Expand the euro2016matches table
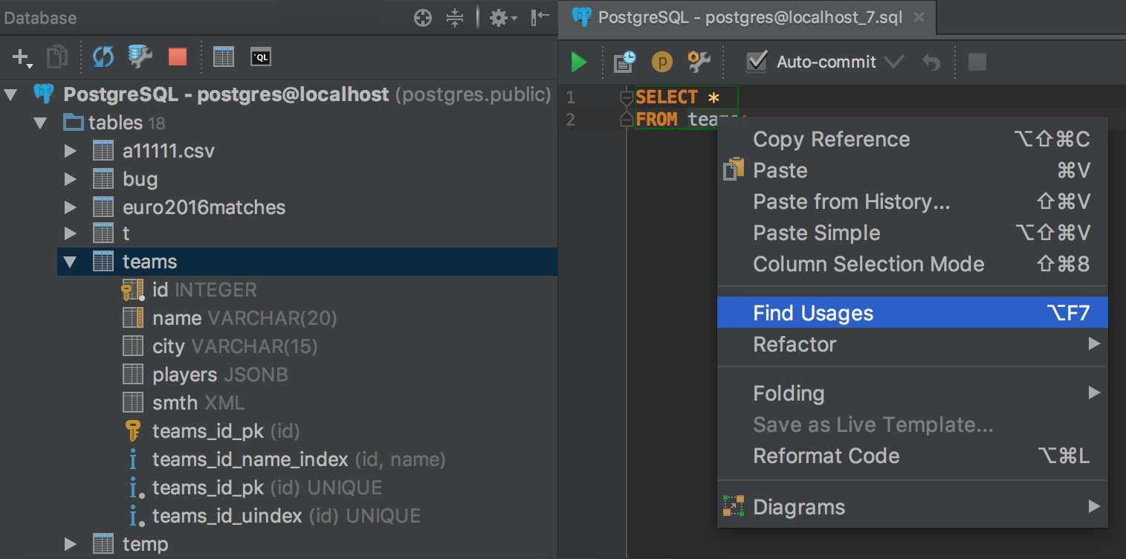The image size is (1126, 559). pyautogui.click(x=71, y=207)
